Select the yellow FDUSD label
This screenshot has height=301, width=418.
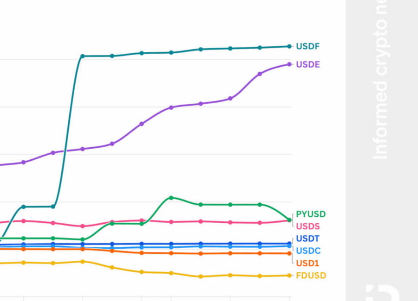[311, 276]
